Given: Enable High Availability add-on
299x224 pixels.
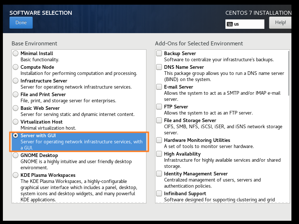Looking at the screenshot, I should tap(159, 154).
